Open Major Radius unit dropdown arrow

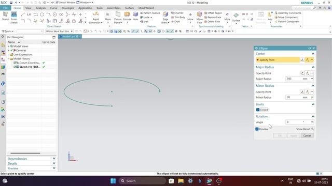312,79
